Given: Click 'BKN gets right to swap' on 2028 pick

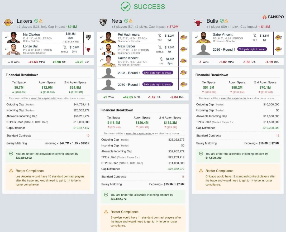Looking at the screenshot, I should pyautogui.click(x=158, y=73).
